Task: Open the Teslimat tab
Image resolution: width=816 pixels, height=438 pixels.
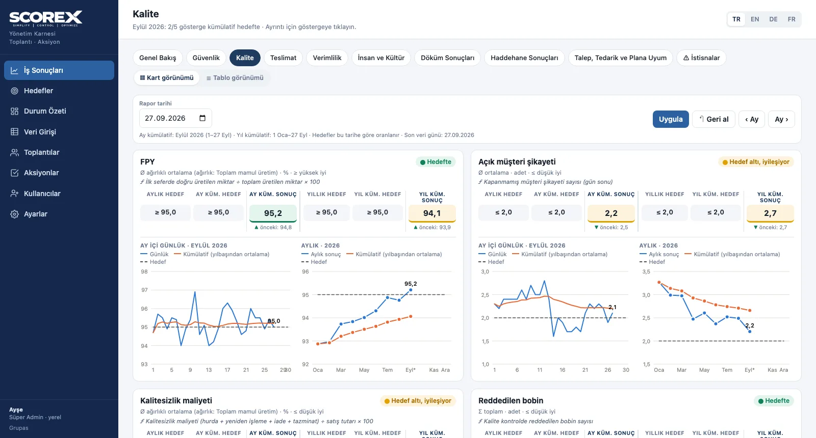Action: pyautogui.click(x=283, y=58)
